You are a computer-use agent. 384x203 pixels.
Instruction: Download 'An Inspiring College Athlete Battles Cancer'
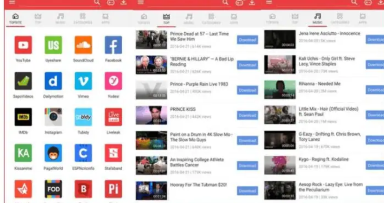pos(247,166)
